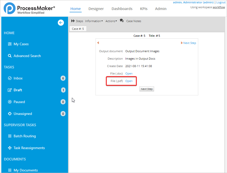Click the previous step red arrow icon
Viewport: 227px width, 173px height.
(98, 43)
